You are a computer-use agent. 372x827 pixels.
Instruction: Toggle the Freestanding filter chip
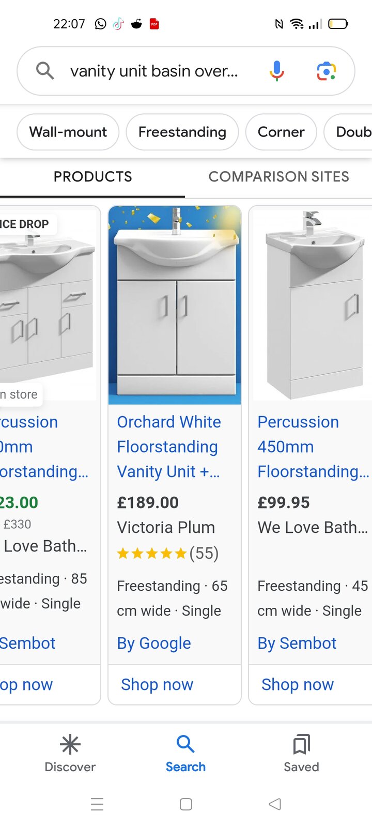tap(182, 132)
